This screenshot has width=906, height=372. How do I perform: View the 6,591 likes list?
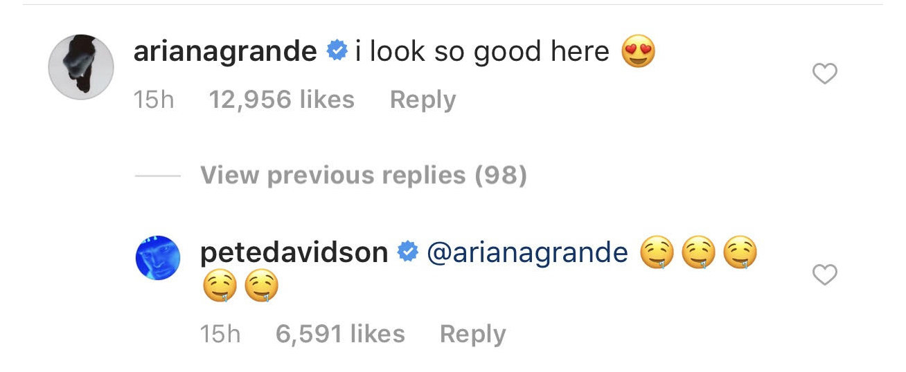(340, 334)
